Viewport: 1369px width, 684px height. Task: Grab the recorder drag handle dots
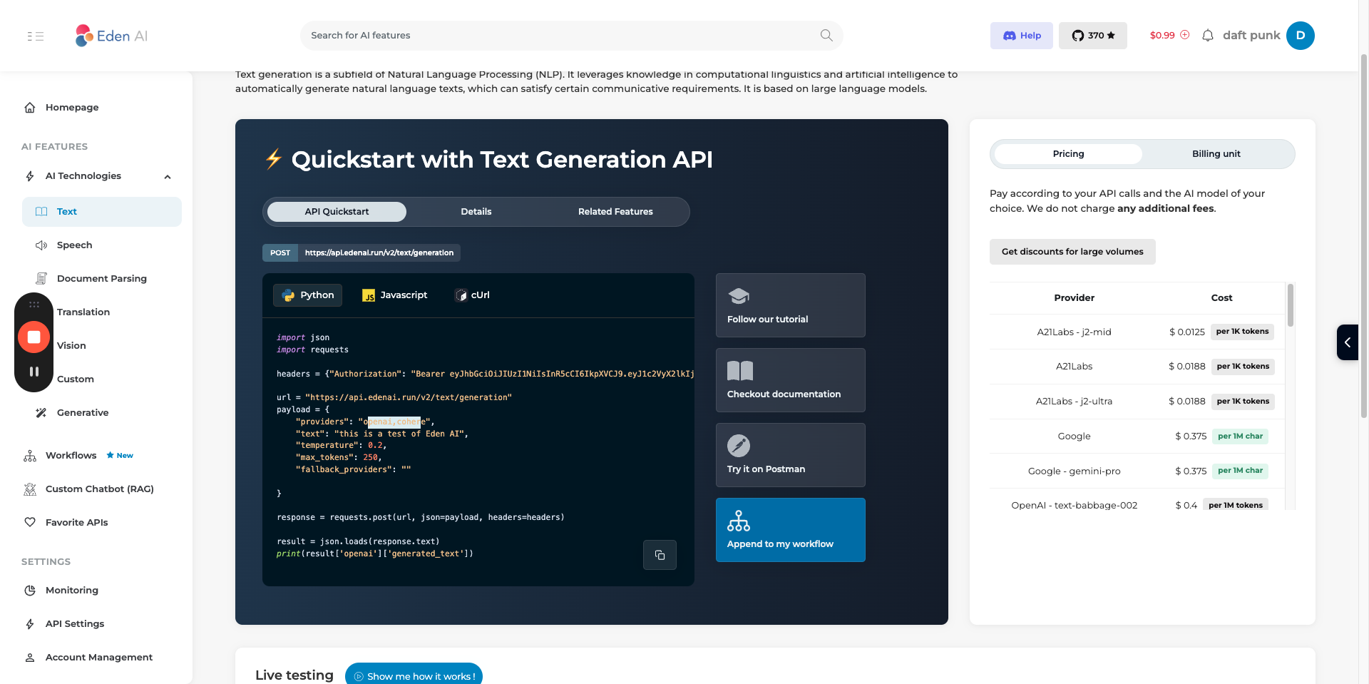pyautogui.click(x=34, y=305)
